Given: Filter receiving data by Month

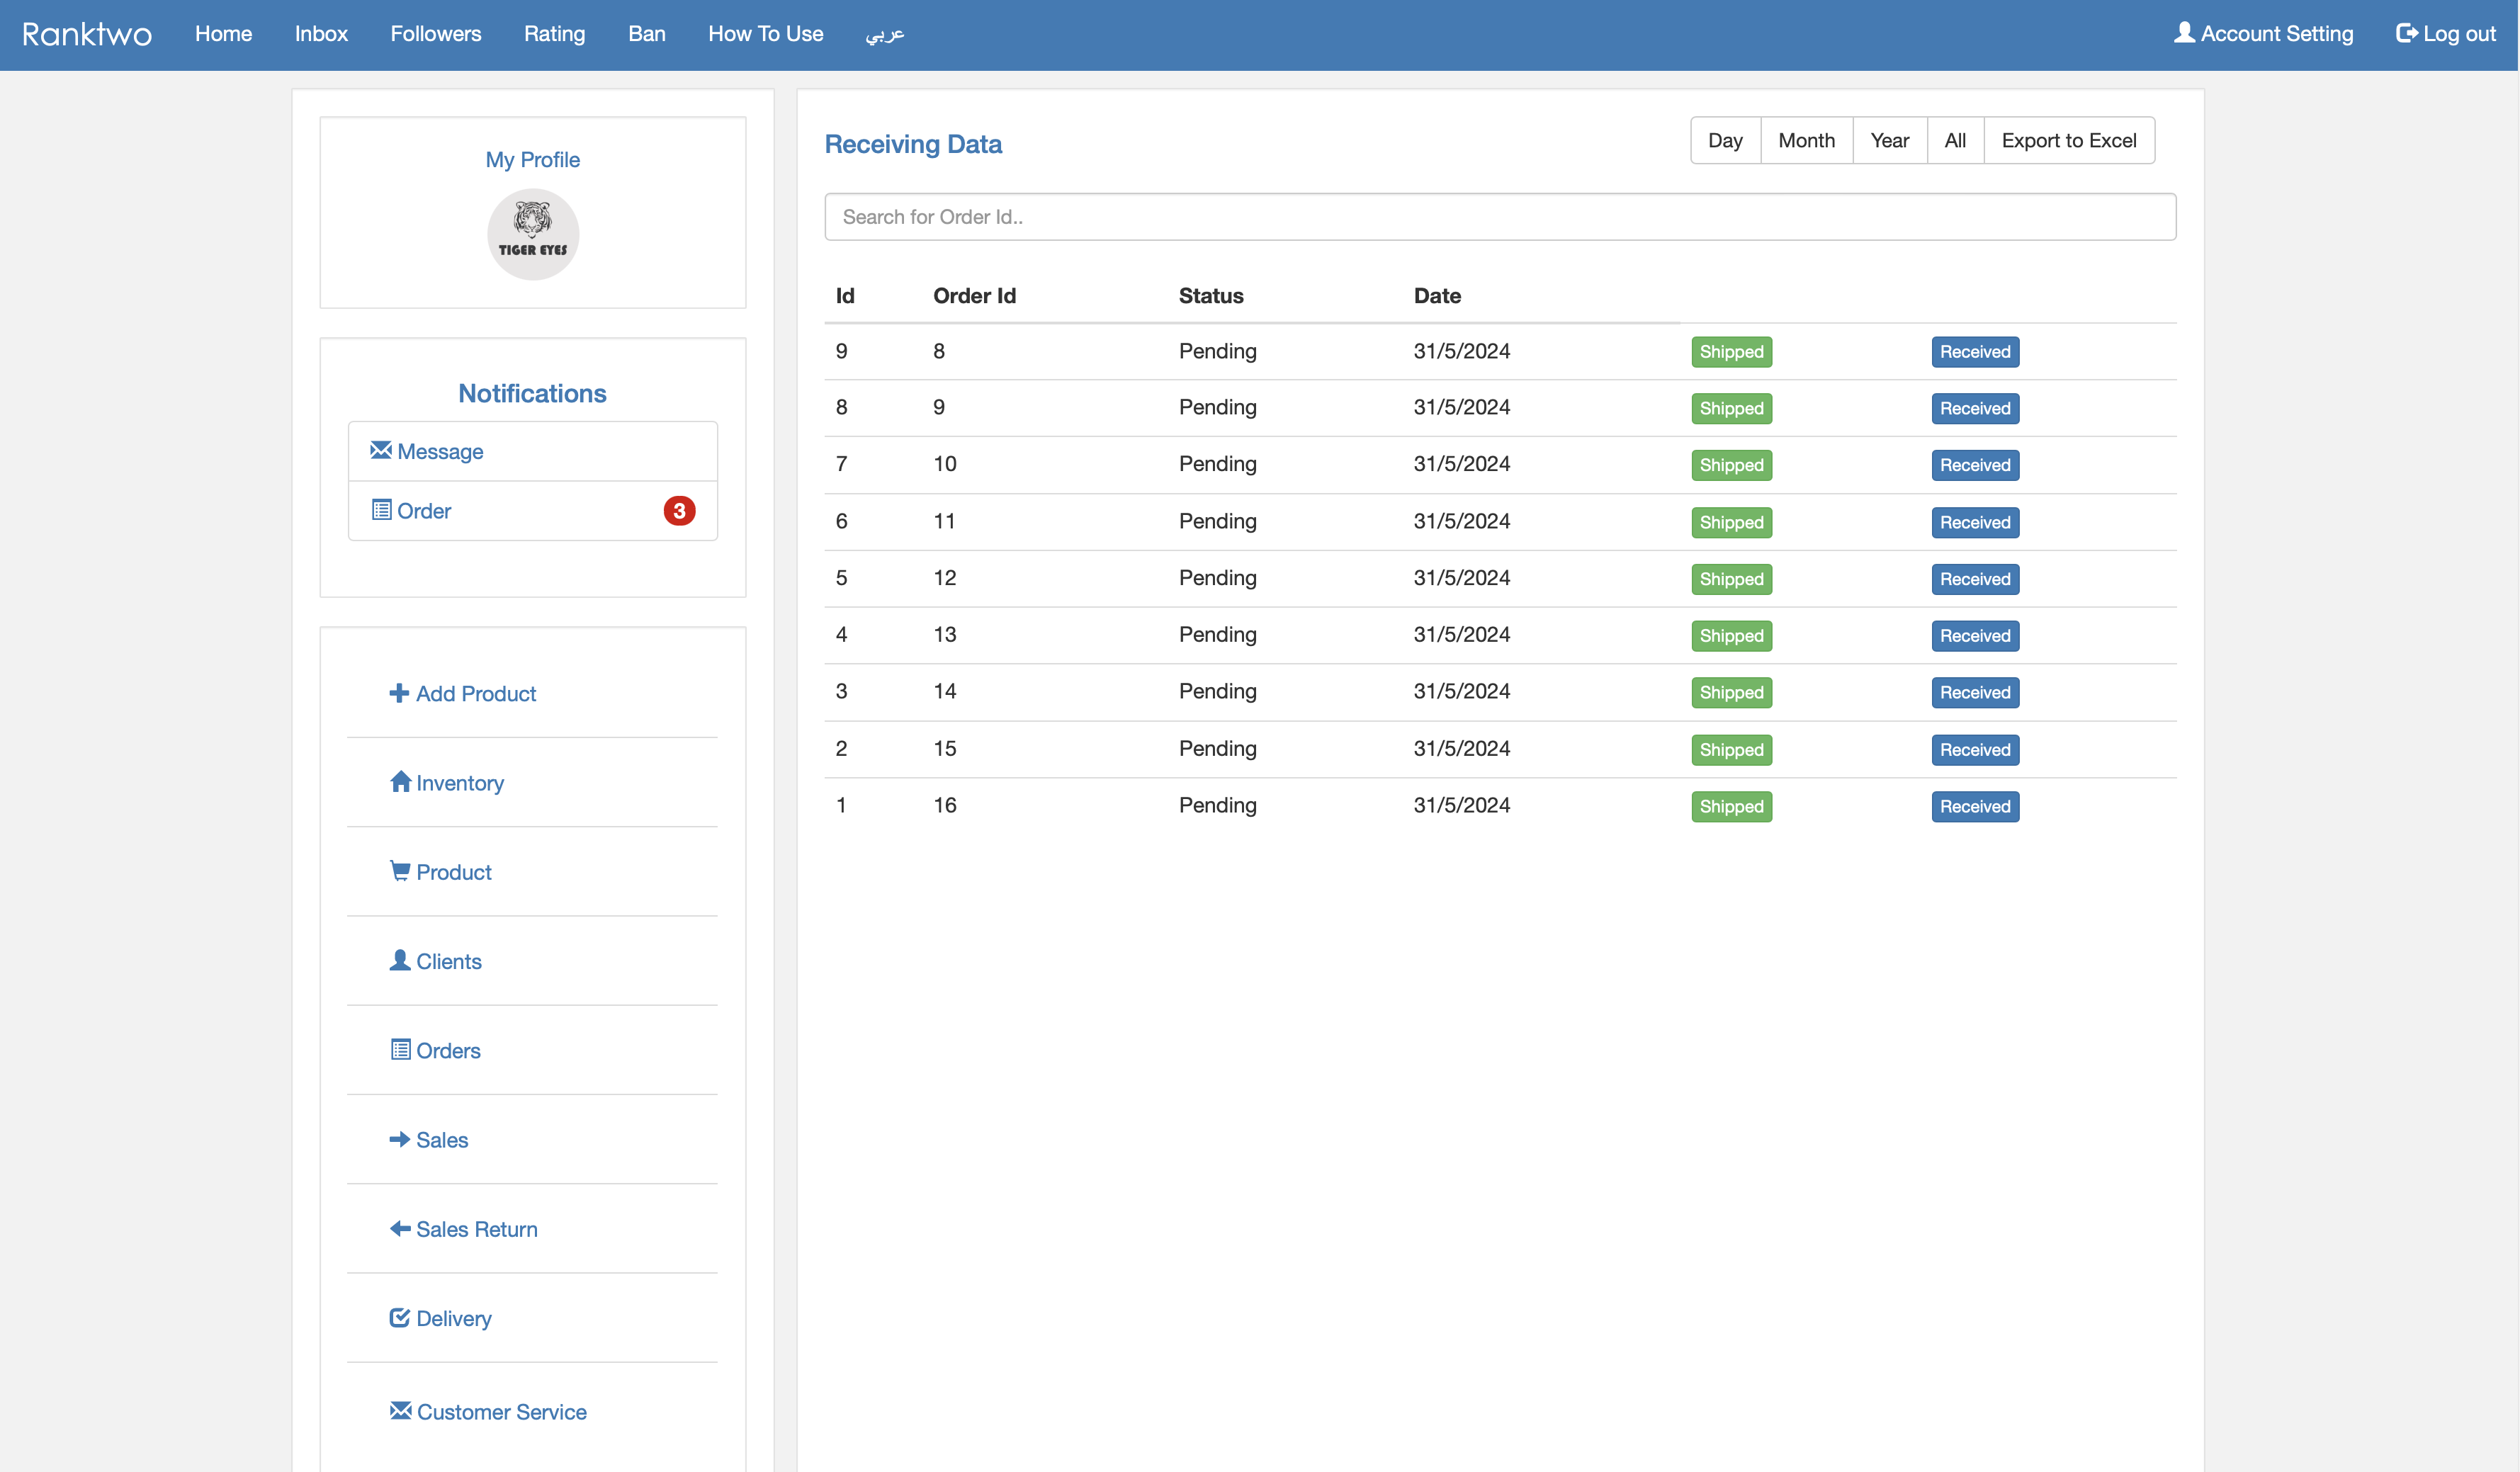Looking at the screenshot, I should 1806,140.
